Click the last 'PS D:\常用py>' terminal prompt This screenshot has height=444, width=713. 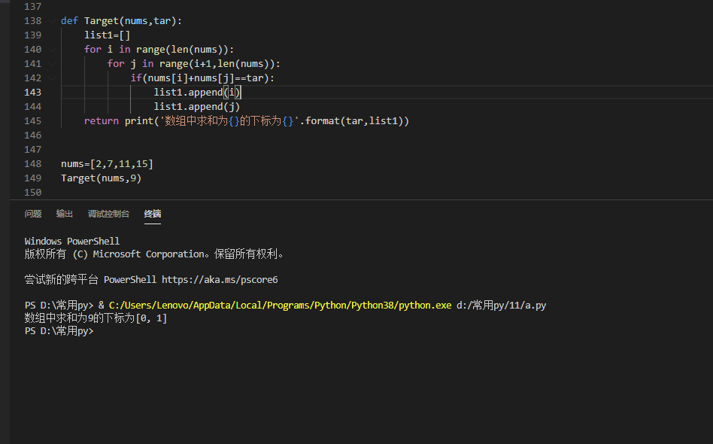coord(59,331)
